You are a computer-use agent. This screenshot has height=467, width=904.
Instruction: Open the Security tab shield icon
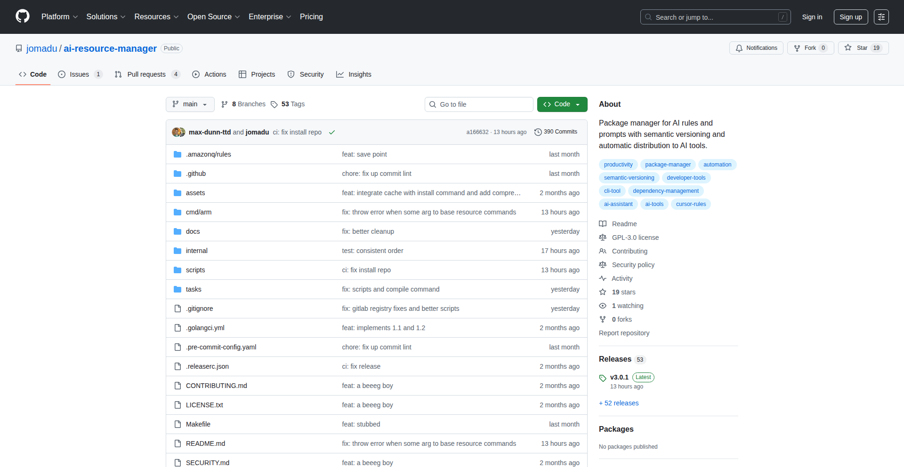(x=291, y=74)
